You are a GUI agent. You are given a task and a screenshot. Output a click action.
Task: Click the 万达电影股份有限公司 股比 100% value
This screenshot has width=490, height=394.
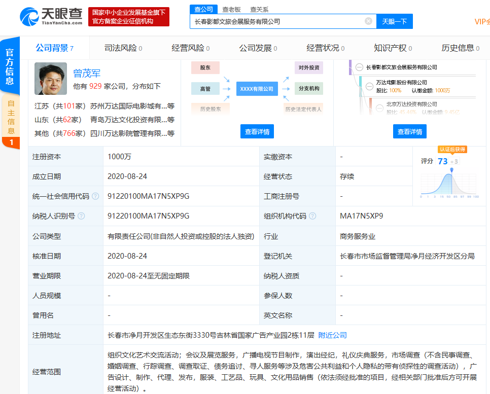(x=395, y=91)
